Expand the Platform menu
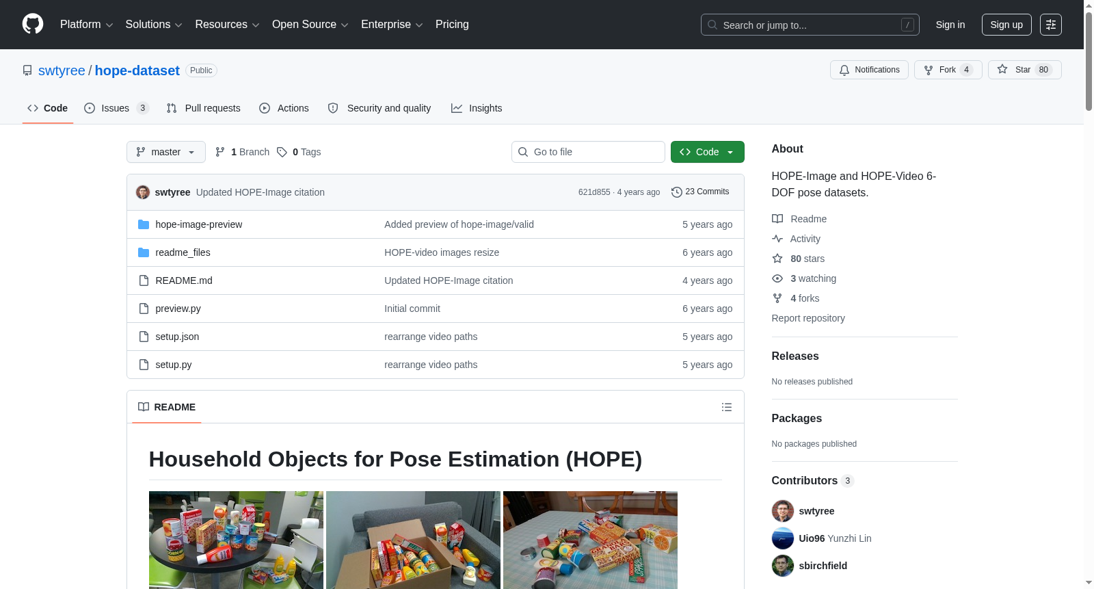1094x589 pixels. [86, 25]
